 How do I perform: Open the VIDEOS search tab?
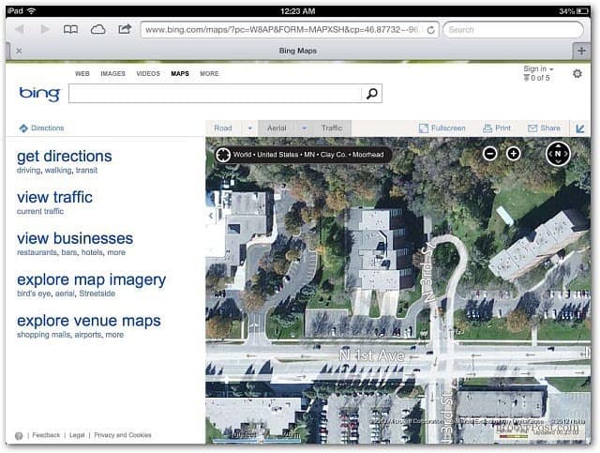click(148, 73)
